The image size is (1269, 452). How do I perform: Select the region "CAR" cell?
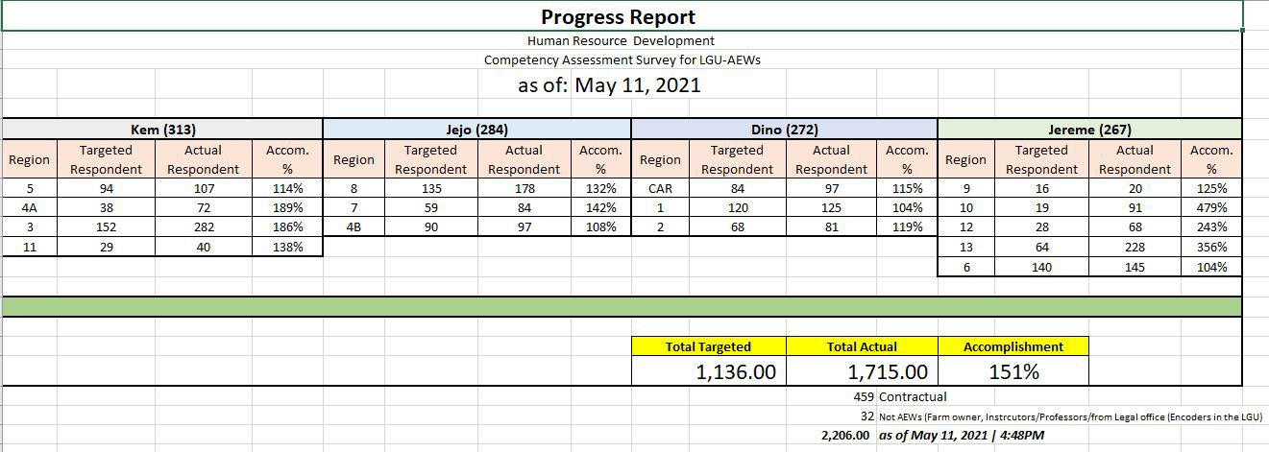point(660,189)
